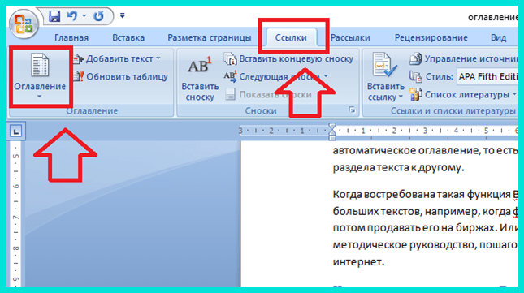Viewport: 524px width, 293px height.
Task: Open the Разметка страницы tab
Action: [x=210, y=37]
